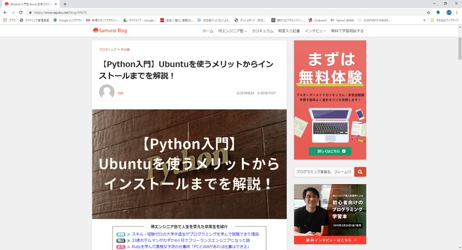Open the Gmail 新規スタッフアカウント bookmark
Image resolution: width=462 pixels, height=250 pixels.
coord(103,20)
